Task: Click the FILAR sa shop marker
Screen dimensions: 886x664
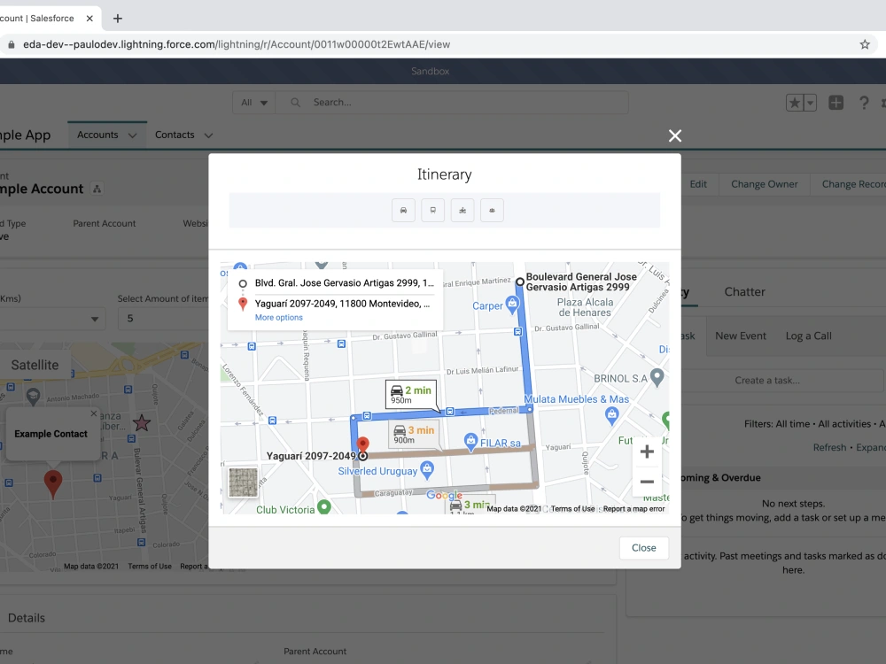Action: (x=470, y=442)
